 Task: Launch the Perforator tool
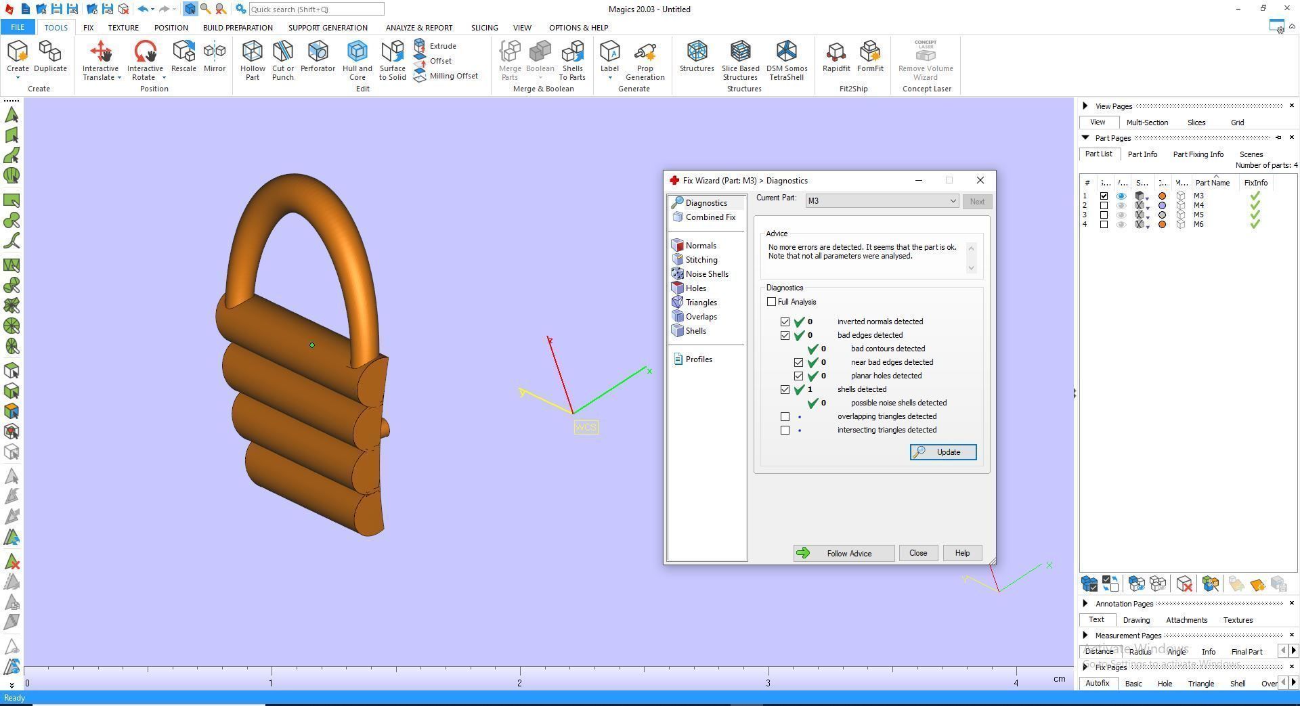click(x=318, y=57)
